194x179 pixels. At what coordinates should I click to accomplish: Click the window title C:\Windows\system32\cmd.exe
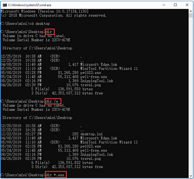29,5
